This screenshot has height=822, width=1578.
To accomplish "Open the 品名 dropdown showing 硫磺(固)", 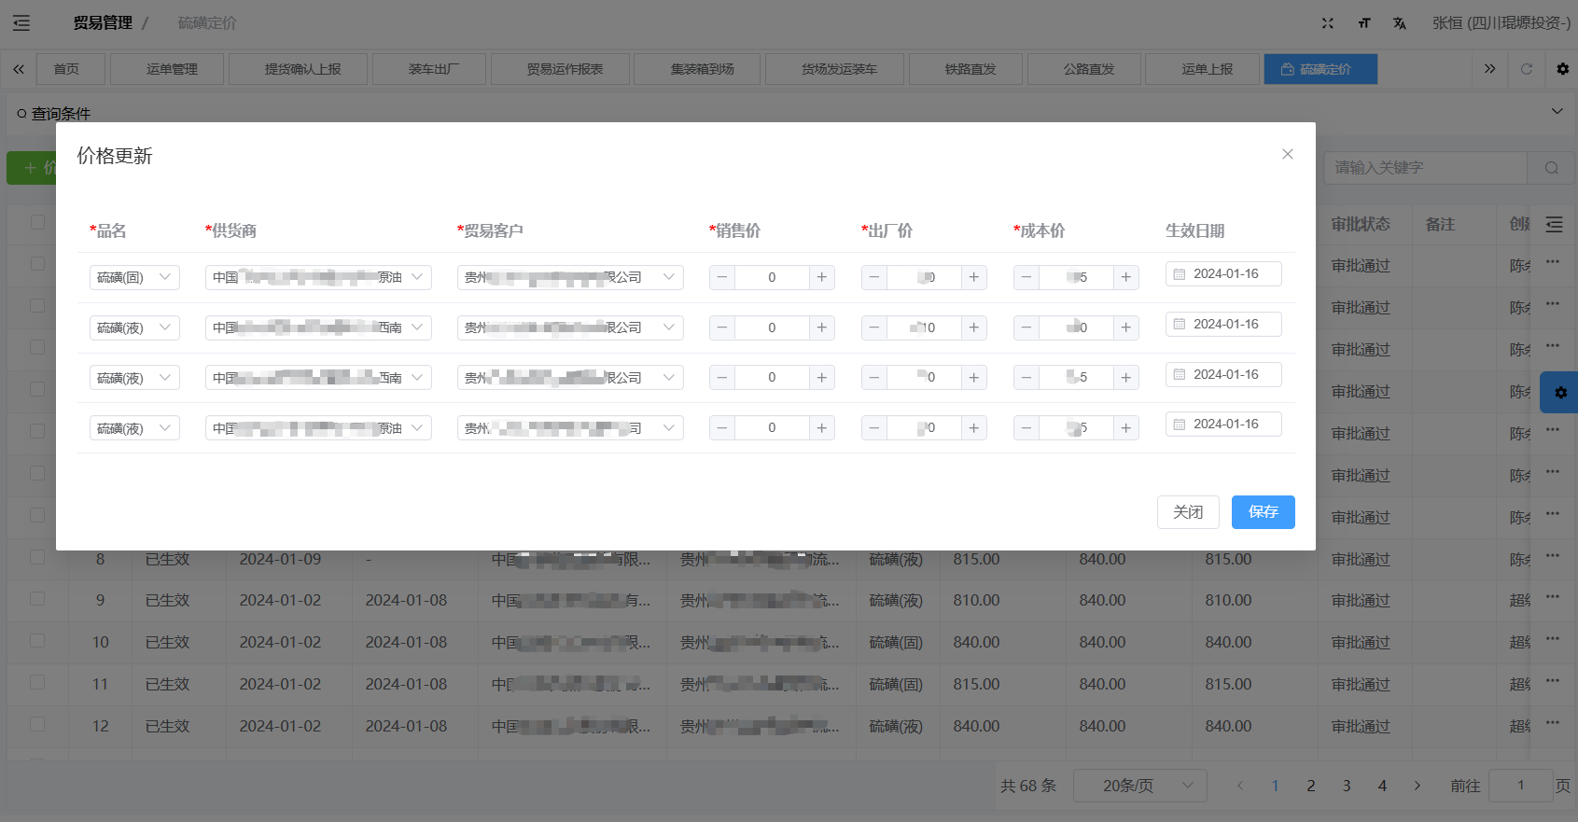I will click(134, 277).
